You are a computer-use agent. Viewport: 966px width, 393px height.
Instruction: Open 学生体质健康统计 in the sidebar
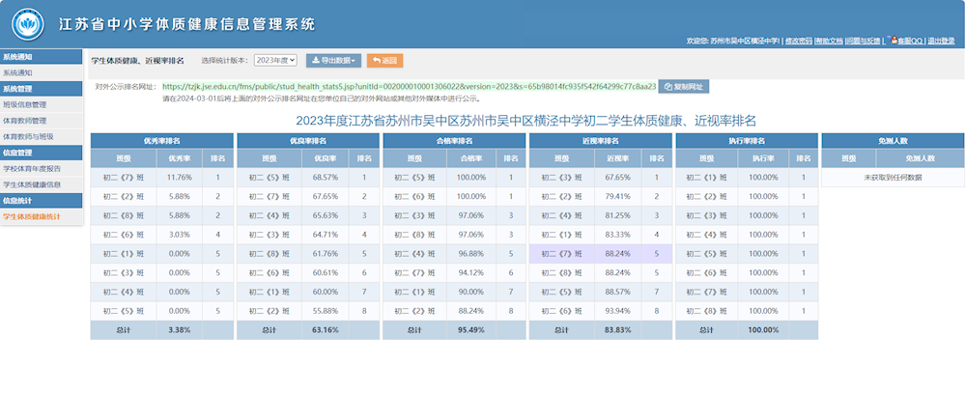[x=42, y=217]
